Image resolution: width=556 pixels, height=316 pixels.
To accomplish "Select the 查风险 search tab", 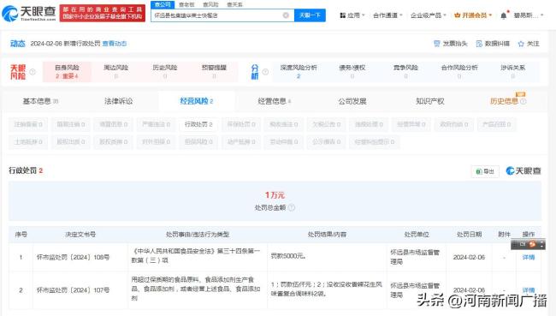I will (x=210, y=4).
